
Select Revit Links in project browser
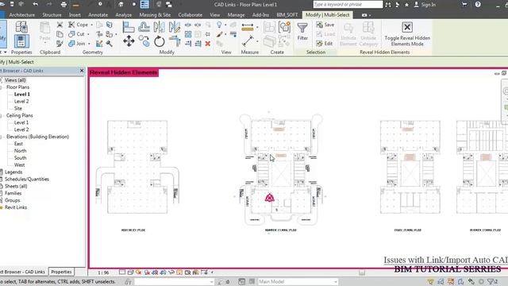(x=16, y=207)
